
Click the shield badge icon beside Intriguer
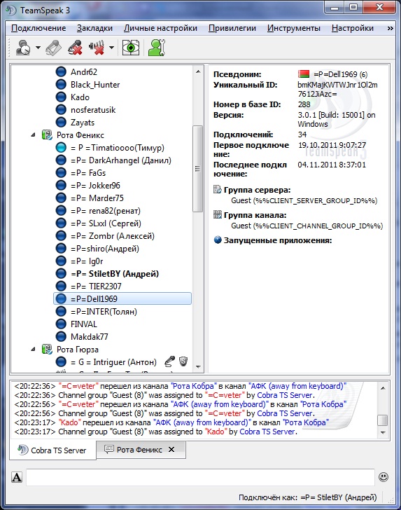(183, 361)
